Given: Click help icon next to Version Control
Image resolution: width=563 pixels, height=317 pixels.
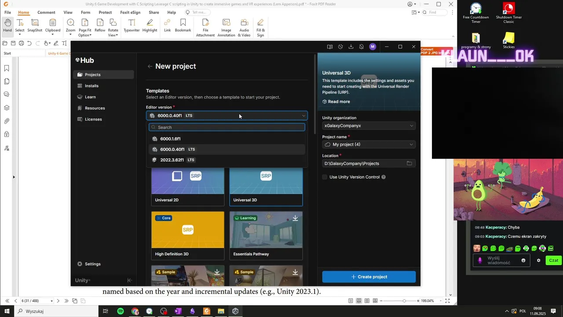Looking at the screenshot, I should coord(384,177).
